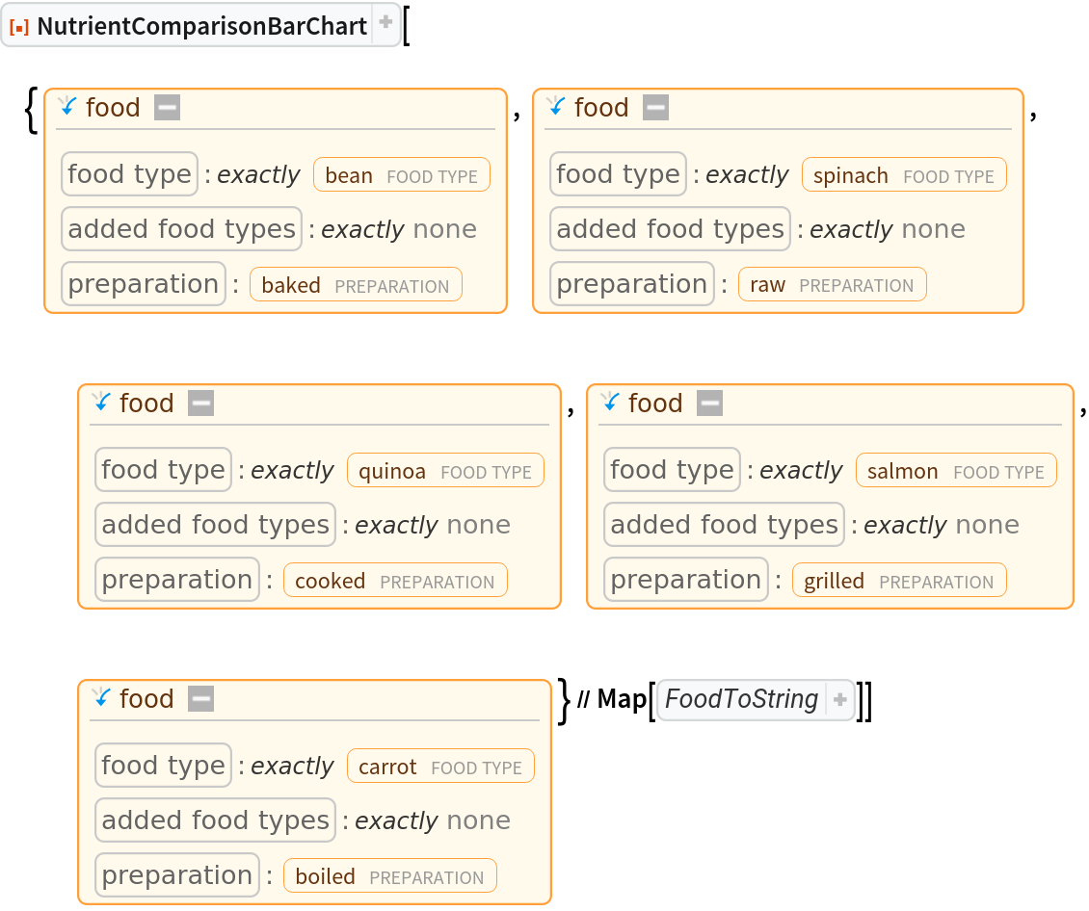Click the grilled PREPARATION chip
Viewport: 1089px width, 911px height.
(898, 581)
